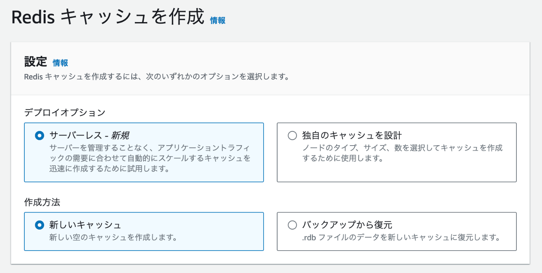Open the 情報 link next to 設定

60,63
